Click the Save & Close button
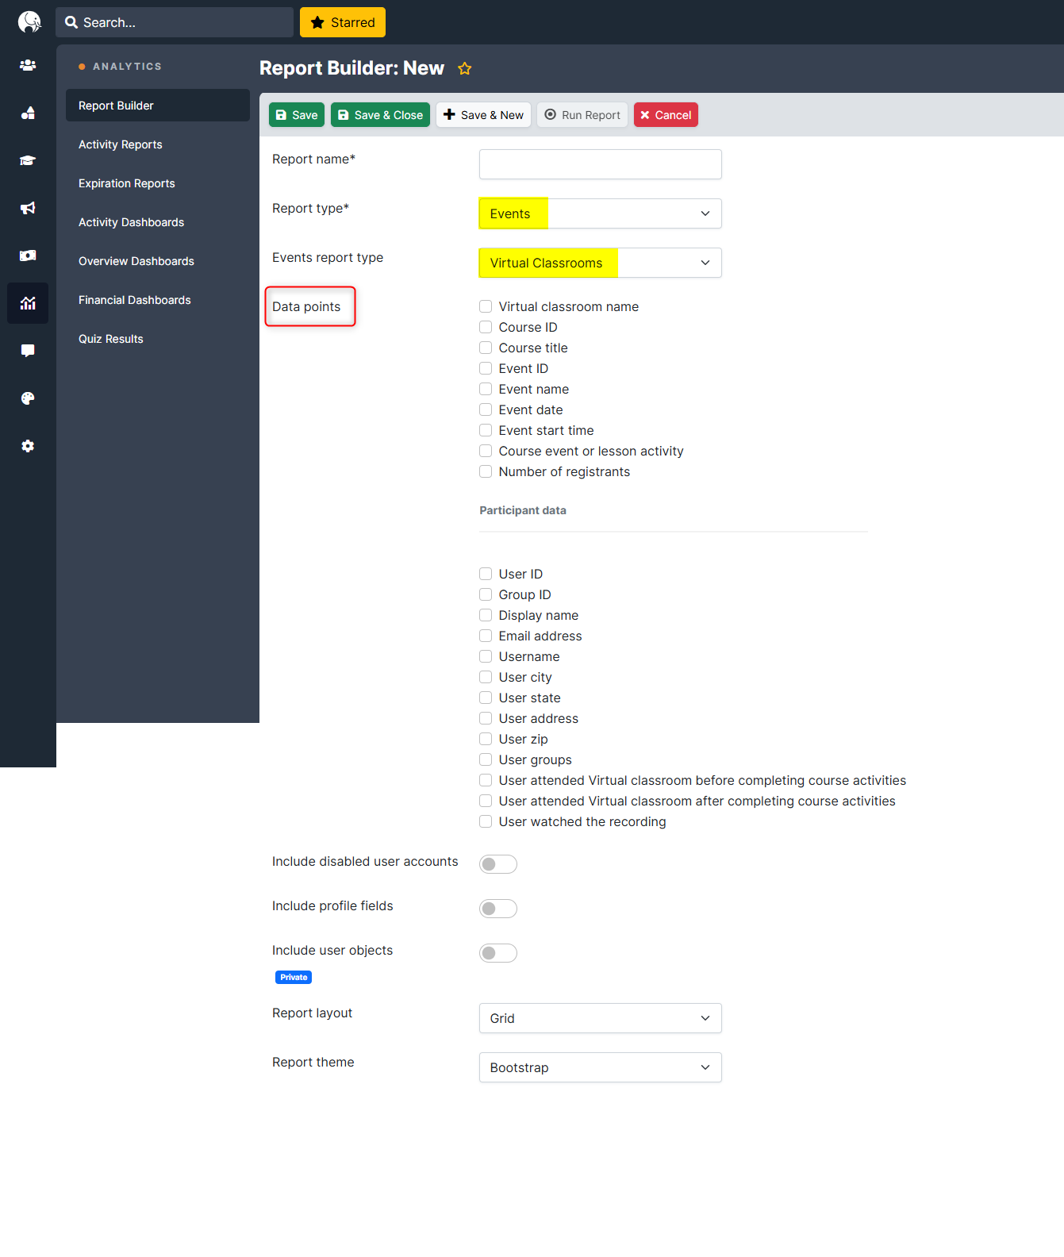This screenshot has height=1257, width=1064. pyautogui.click(x=380, y=115)
